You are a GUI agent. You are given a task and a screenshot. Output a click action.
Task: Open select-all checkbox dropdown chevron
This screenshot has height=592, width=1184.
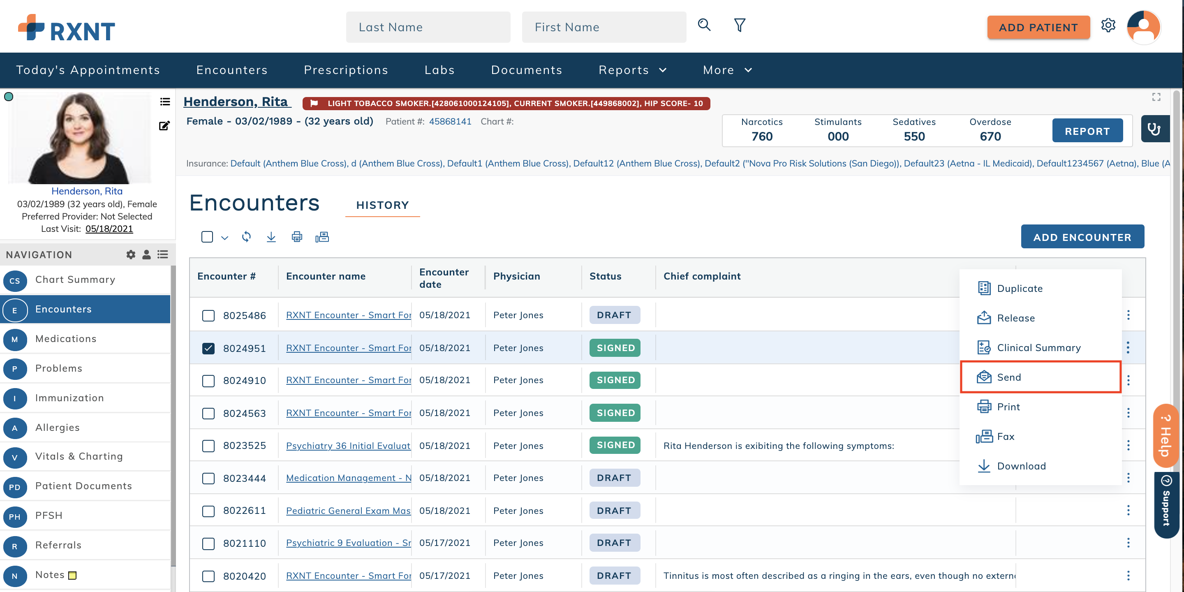pyautogui.click(x=225, y=238)
